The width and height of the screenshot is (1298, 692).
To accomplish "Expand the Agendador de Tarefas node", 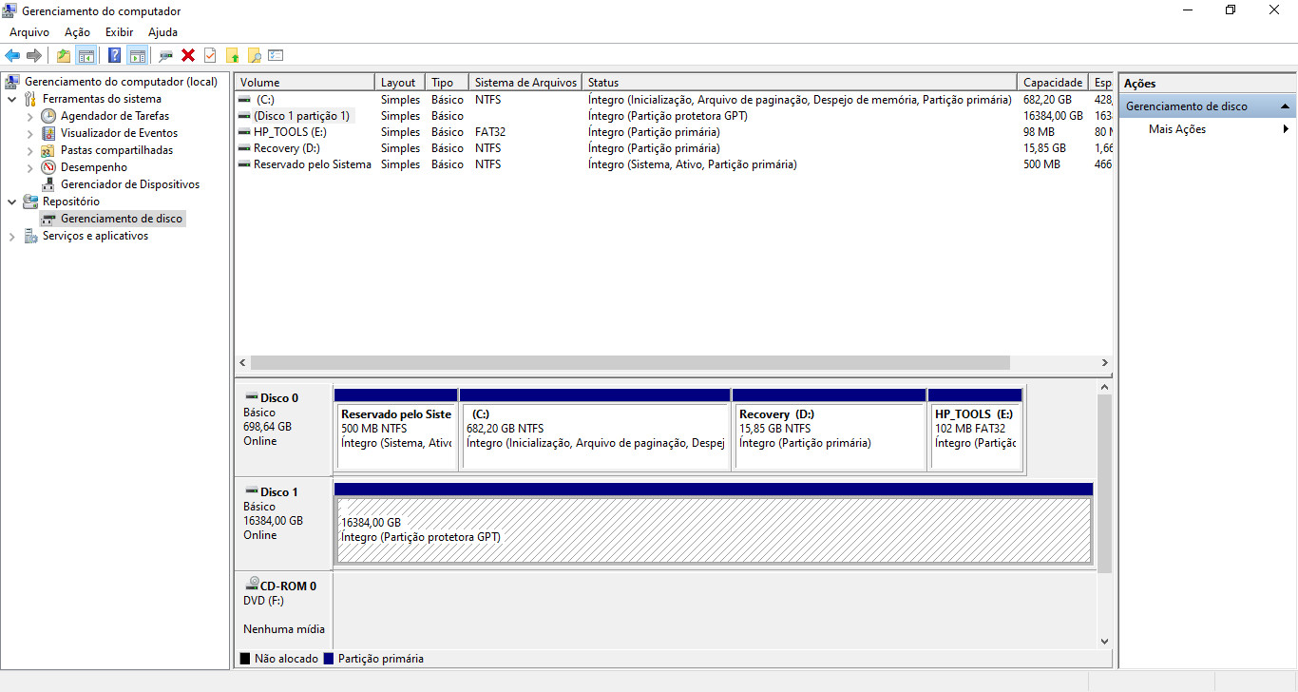I will point(29,116).
